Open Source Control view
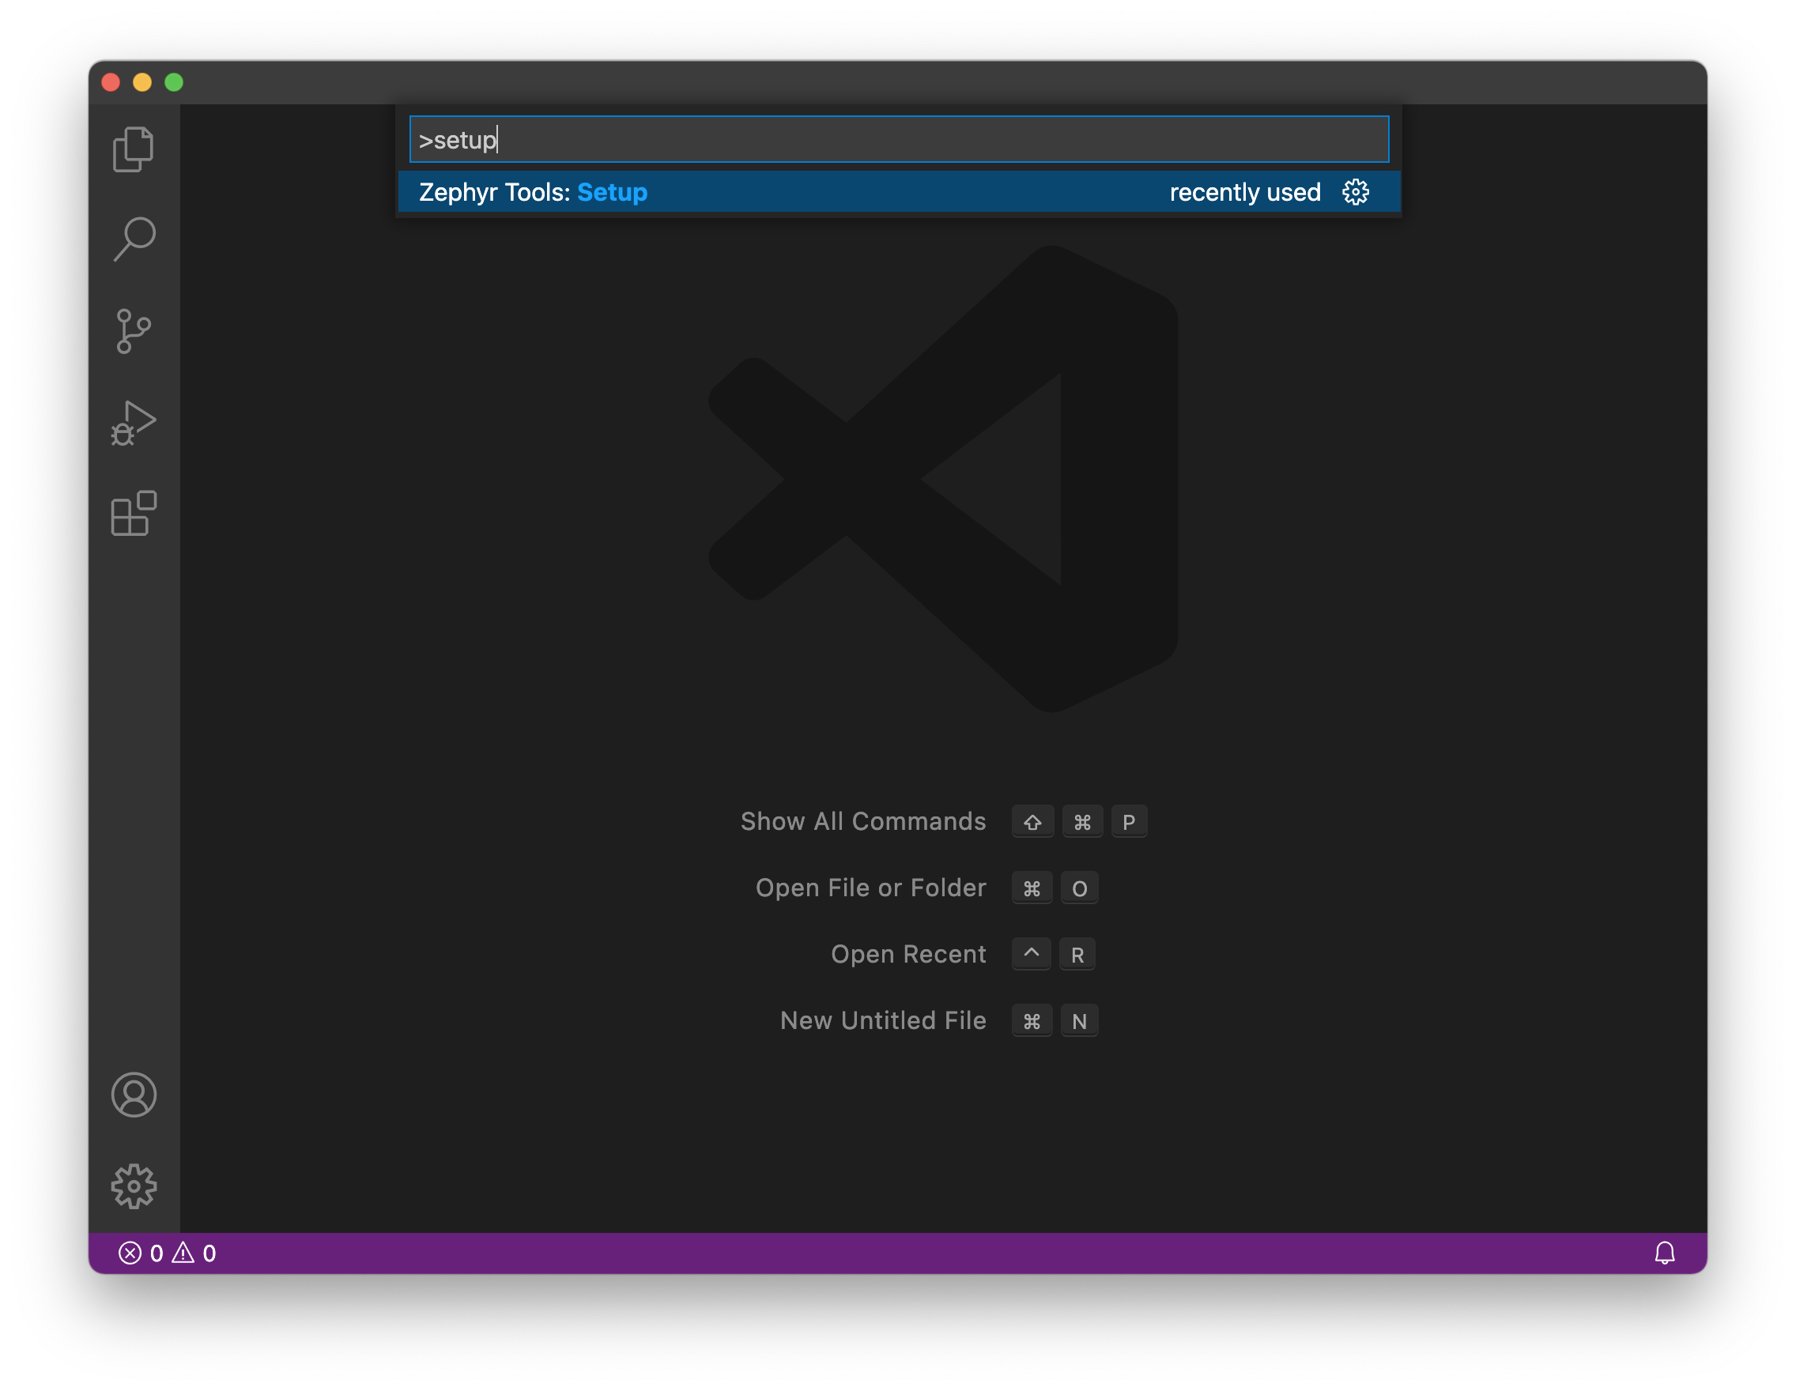This screenshot has width=1796, height=1391. pyautogui.click(x=134, y=331)
